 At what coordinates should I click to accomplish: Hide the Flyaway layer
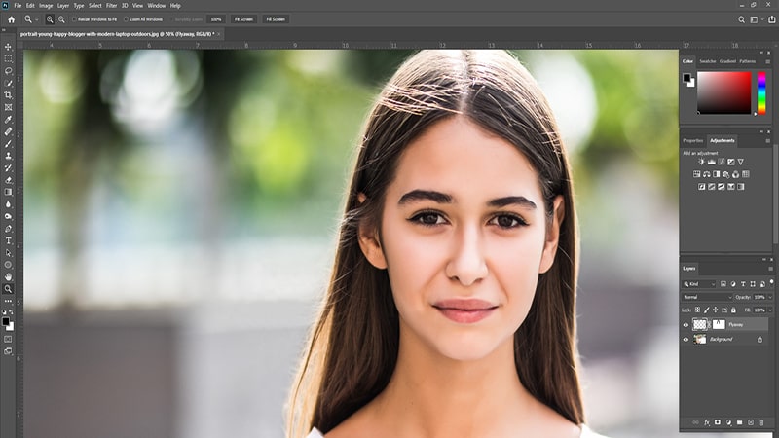[686, 324]
